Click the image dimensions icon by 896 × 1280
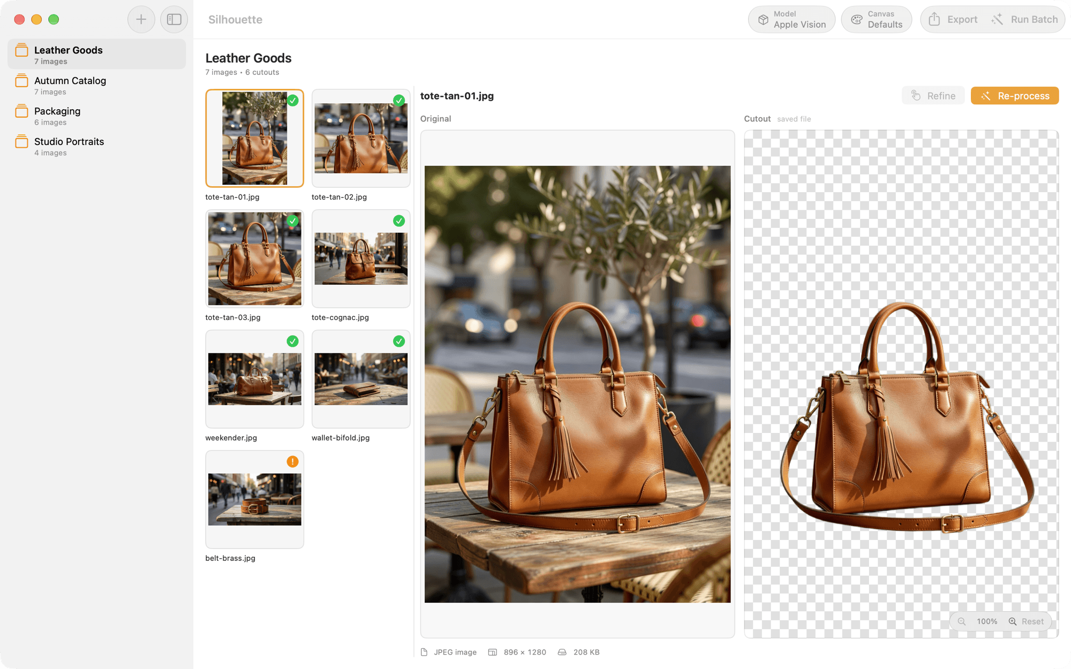 493,652
